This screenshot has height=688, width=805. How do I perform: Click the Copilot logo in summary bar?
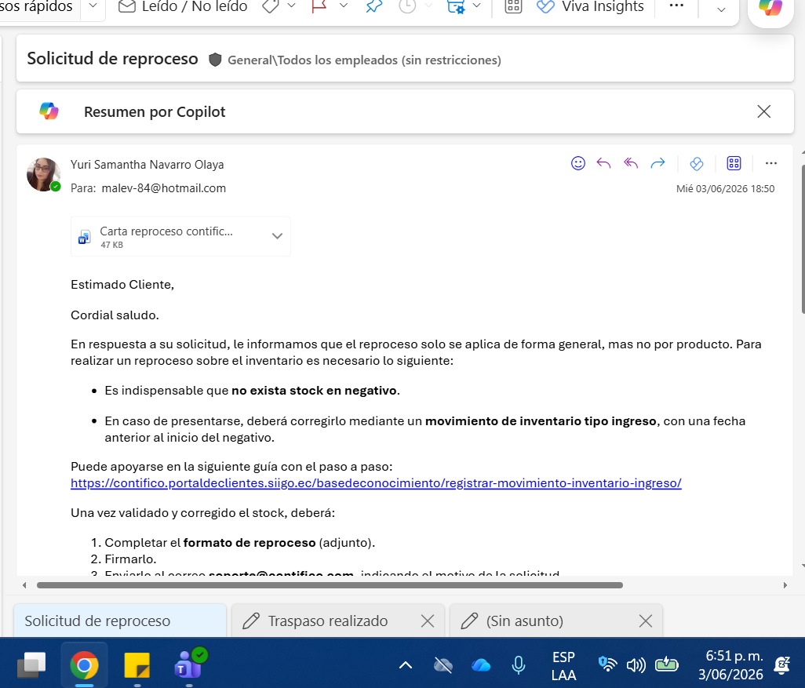(x=49, y=111)
